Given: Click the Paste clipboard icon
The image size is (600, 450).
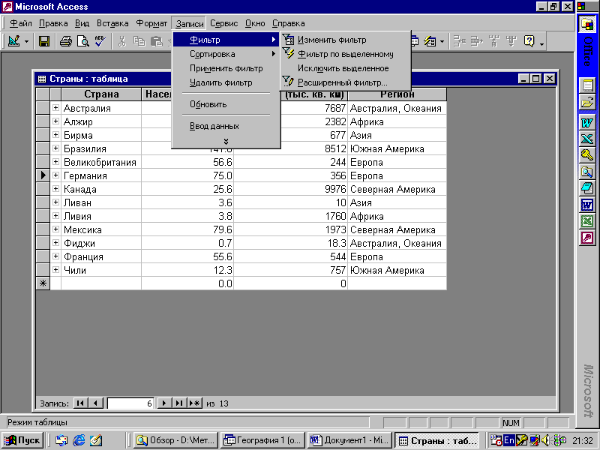Looking at the screenshot, I should pos(157,41).
